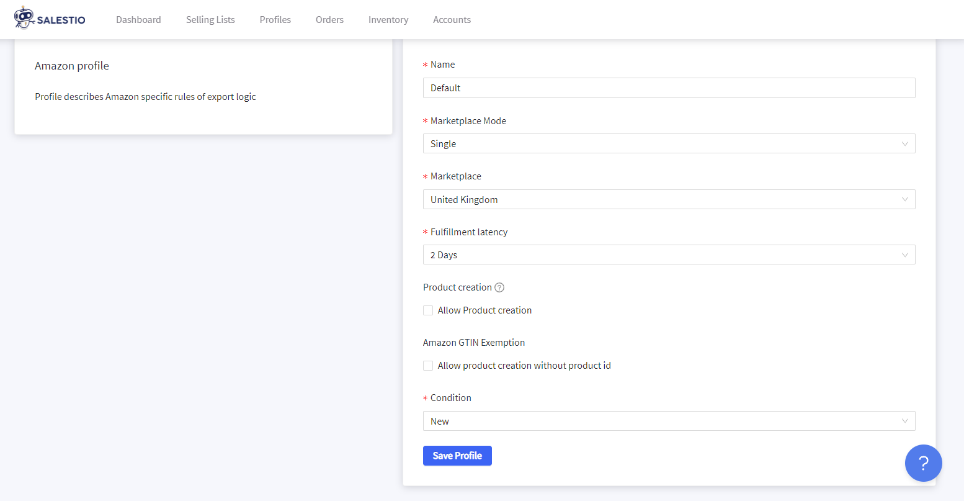Viewport: 964px width, 501px height.
Task: Focus the Name input field containing Default
Action: (669, 88)
